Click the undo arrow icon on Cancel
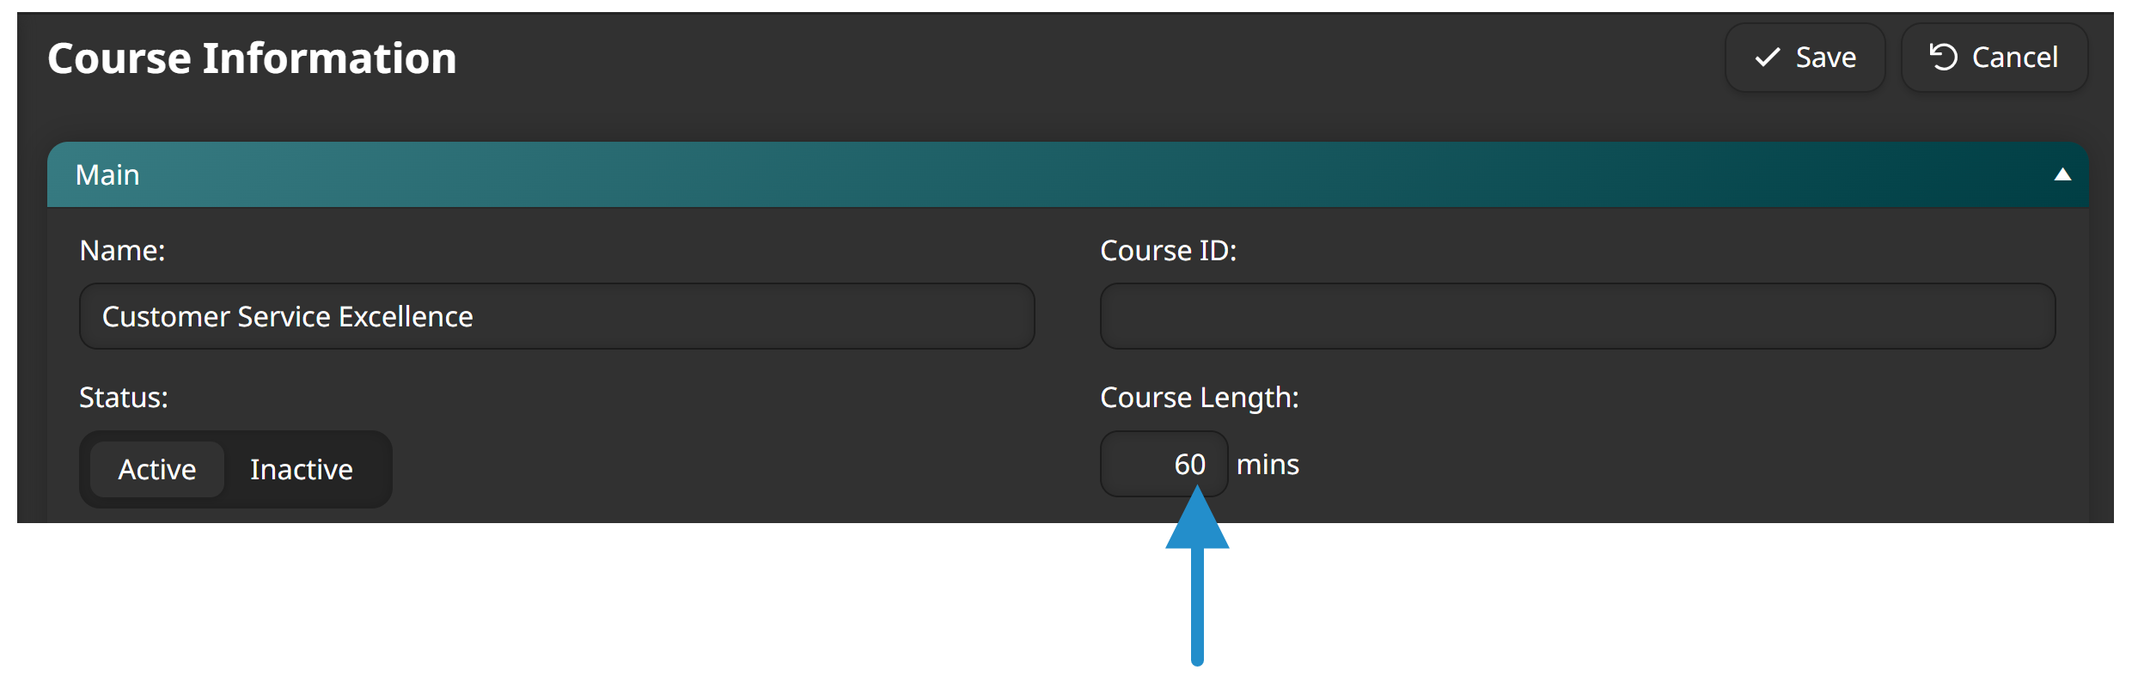The width and height of the screenshot is (2132, 676). click(1943, 58)
